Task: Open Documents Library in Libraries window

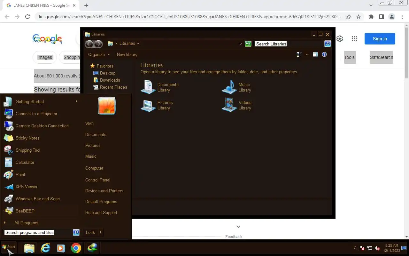Action: point(160,87)
